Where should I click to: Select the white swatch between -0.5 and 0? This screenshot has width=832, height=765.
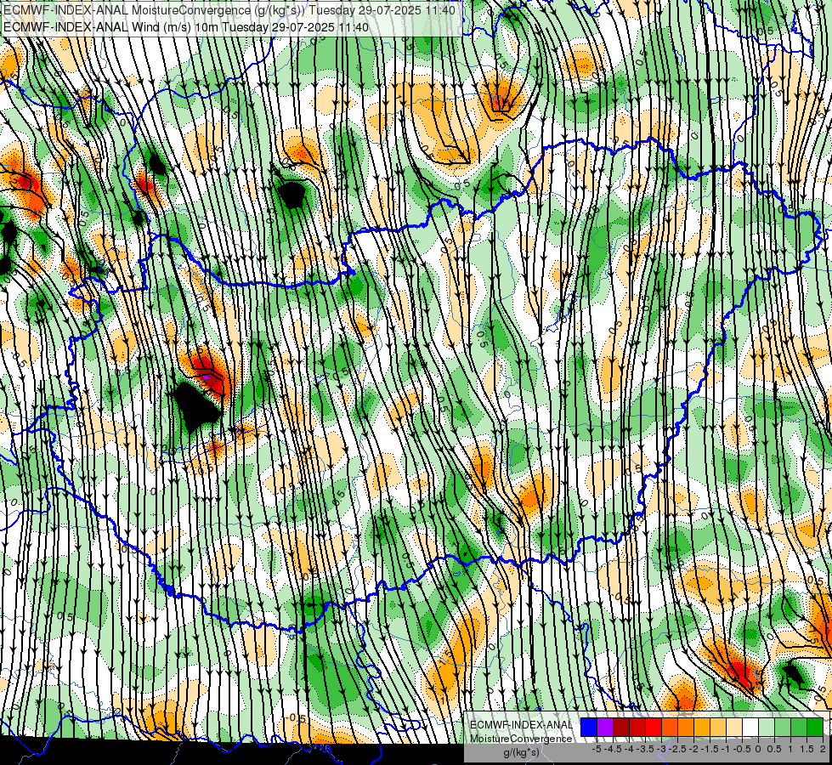click(x=750, y=728)
